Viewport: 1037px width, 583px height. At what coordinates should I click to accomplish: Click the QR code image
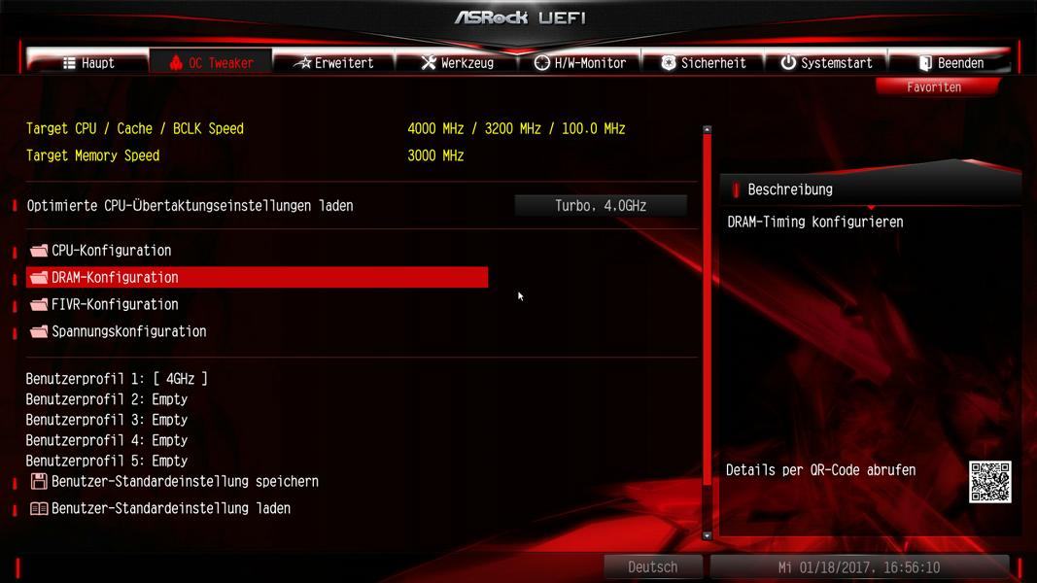[x=990, y=482]
